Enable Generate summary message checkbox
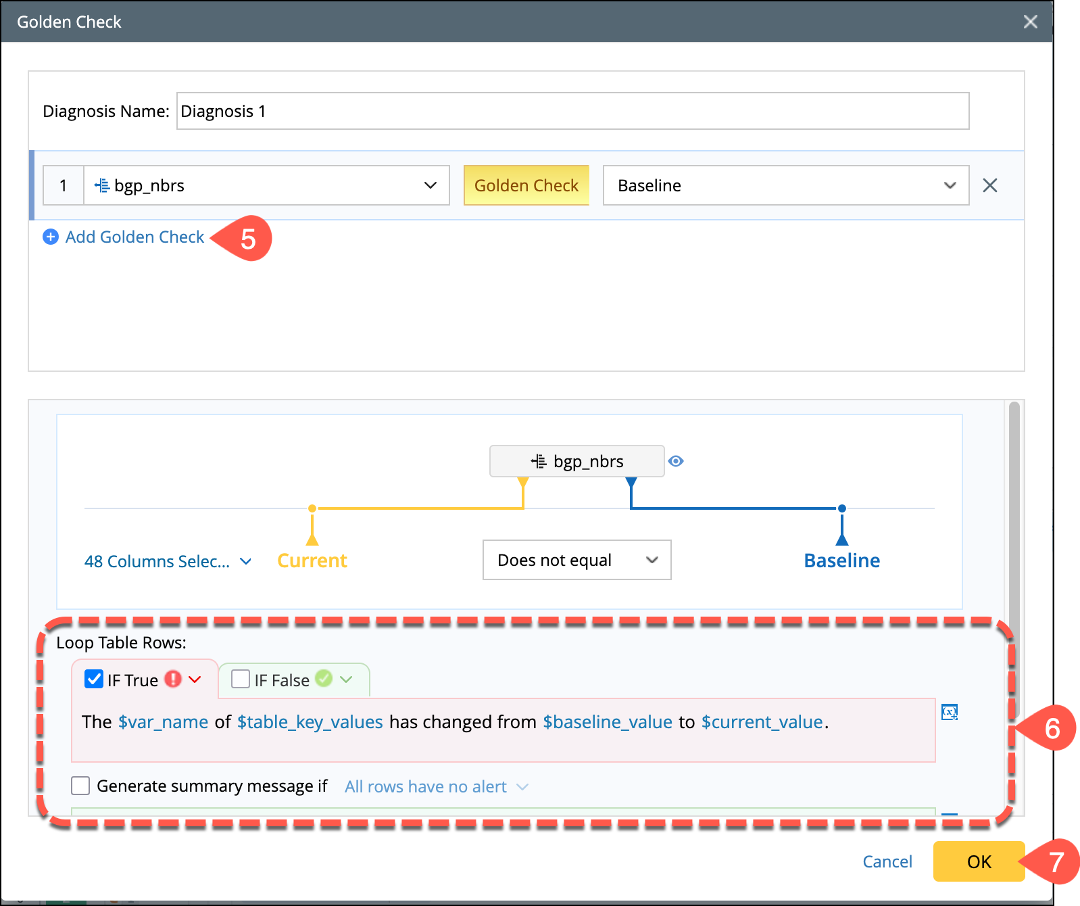The image size is (1080, 906). coord(80,786)
